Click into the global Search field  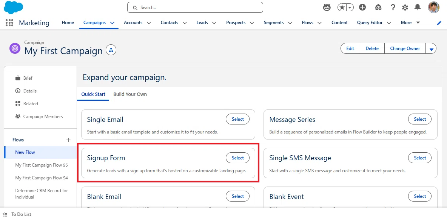[195, 8]
